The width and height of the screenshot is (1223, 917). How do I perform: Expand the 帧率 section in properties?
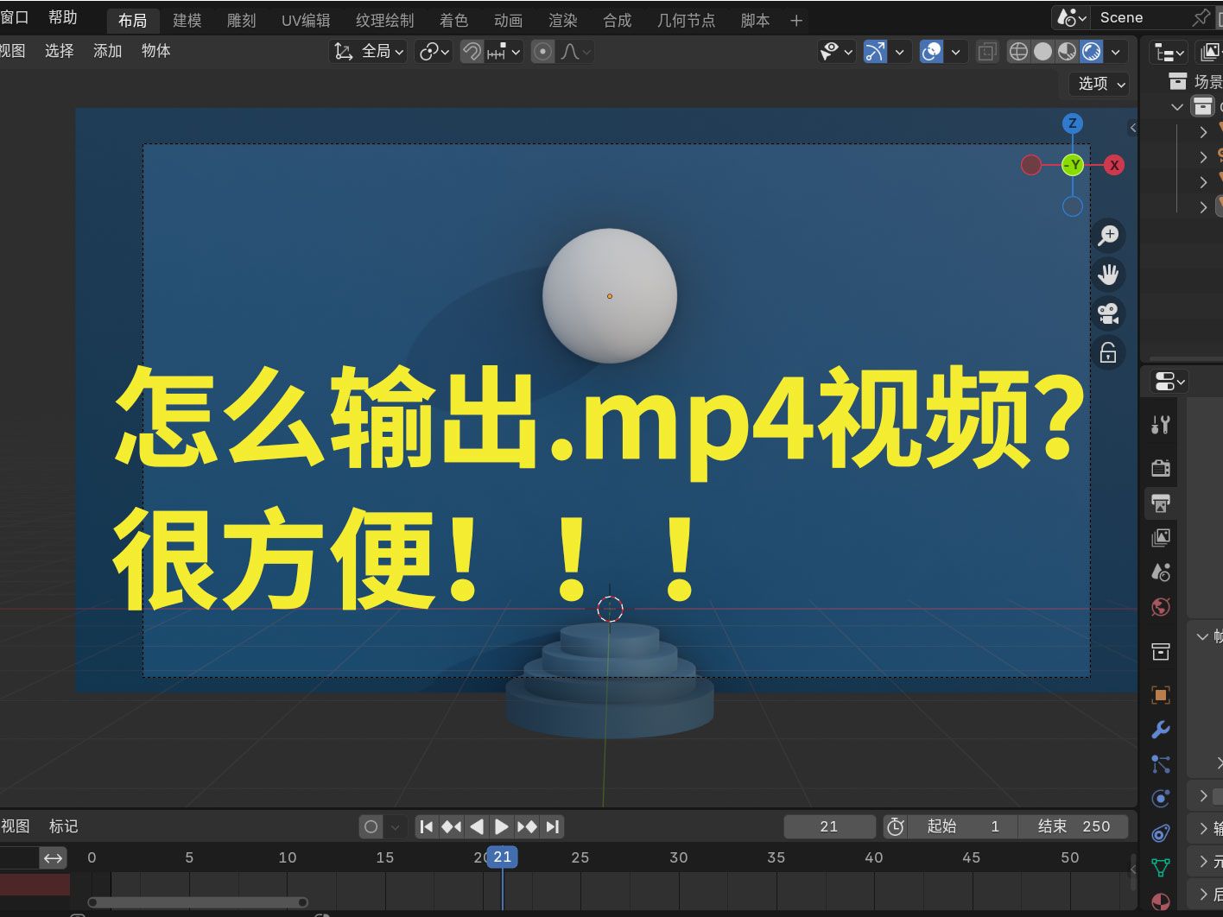coord(1204,637)
